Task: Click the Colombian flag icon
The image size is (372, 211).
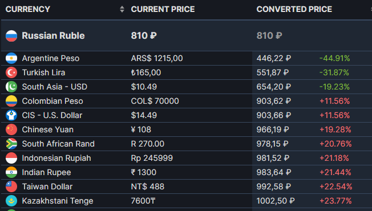Action: point(11,101)
